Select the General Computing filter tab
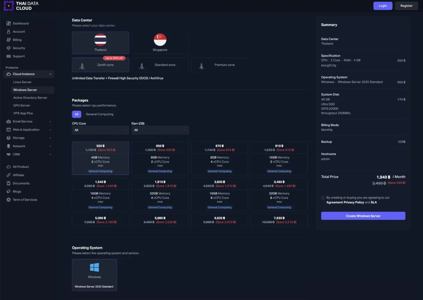Viewport: 423px width, 300px height. tap(99, 114)
